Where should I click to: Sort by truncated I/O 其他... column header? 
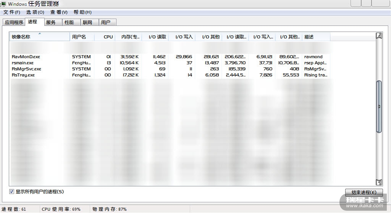point(289,37)
